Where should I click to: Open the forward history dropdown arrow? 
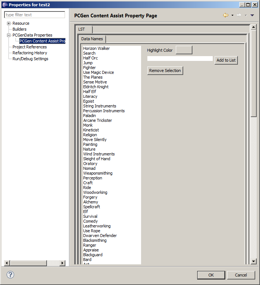tap(246, 16)
